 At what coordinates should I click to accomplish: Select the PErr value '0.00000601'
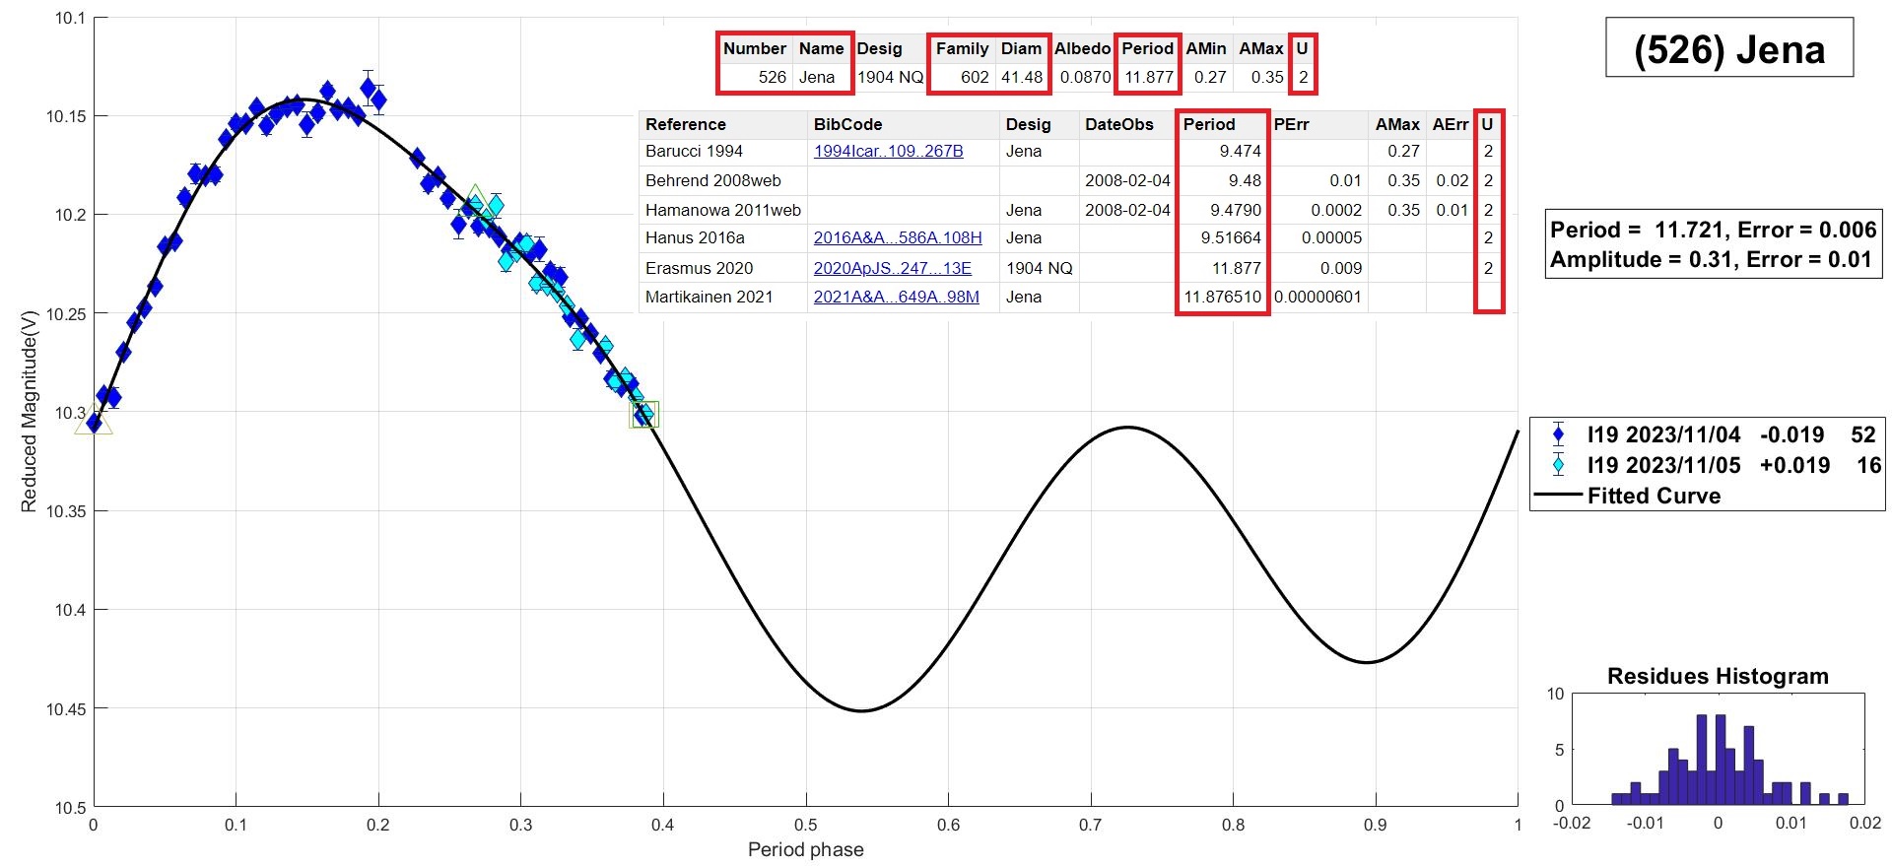coord(1318,297)
